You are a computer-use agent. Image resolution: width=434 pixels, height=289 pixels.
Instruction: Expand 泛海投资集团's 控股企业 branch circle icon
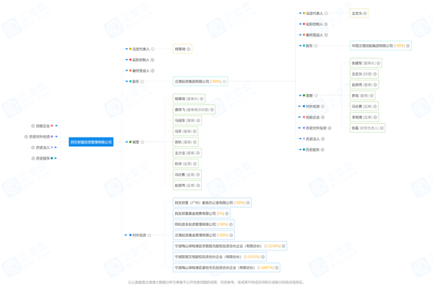pos(323,117)
